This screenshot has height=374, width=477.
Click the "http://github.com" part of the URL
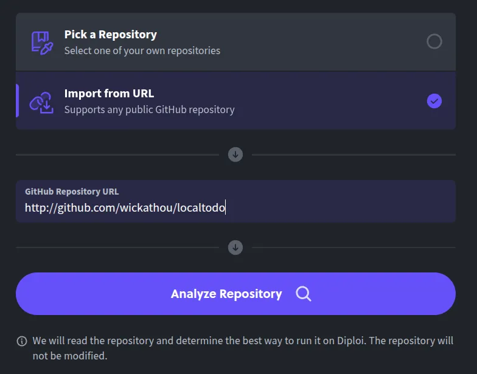[x=67, y=208]
